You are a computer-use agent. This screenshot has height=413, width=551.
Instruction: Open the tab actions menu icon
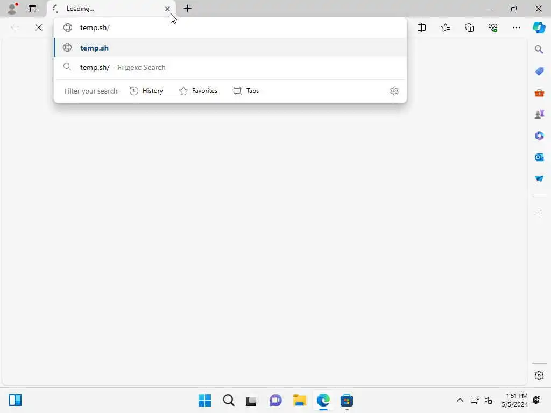click(32, 9)
